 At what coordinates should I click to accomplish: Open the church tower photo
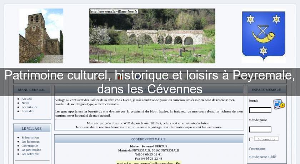(41, 36)
